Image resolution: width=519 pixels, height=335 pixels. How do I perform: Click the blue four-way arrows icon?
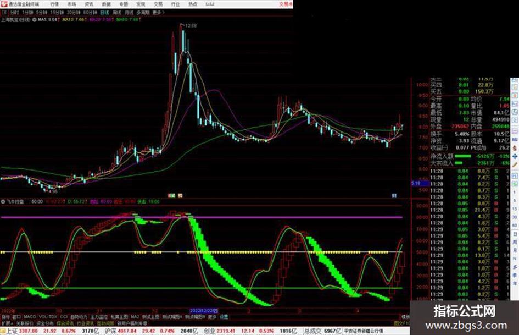[x=515, y=156]
